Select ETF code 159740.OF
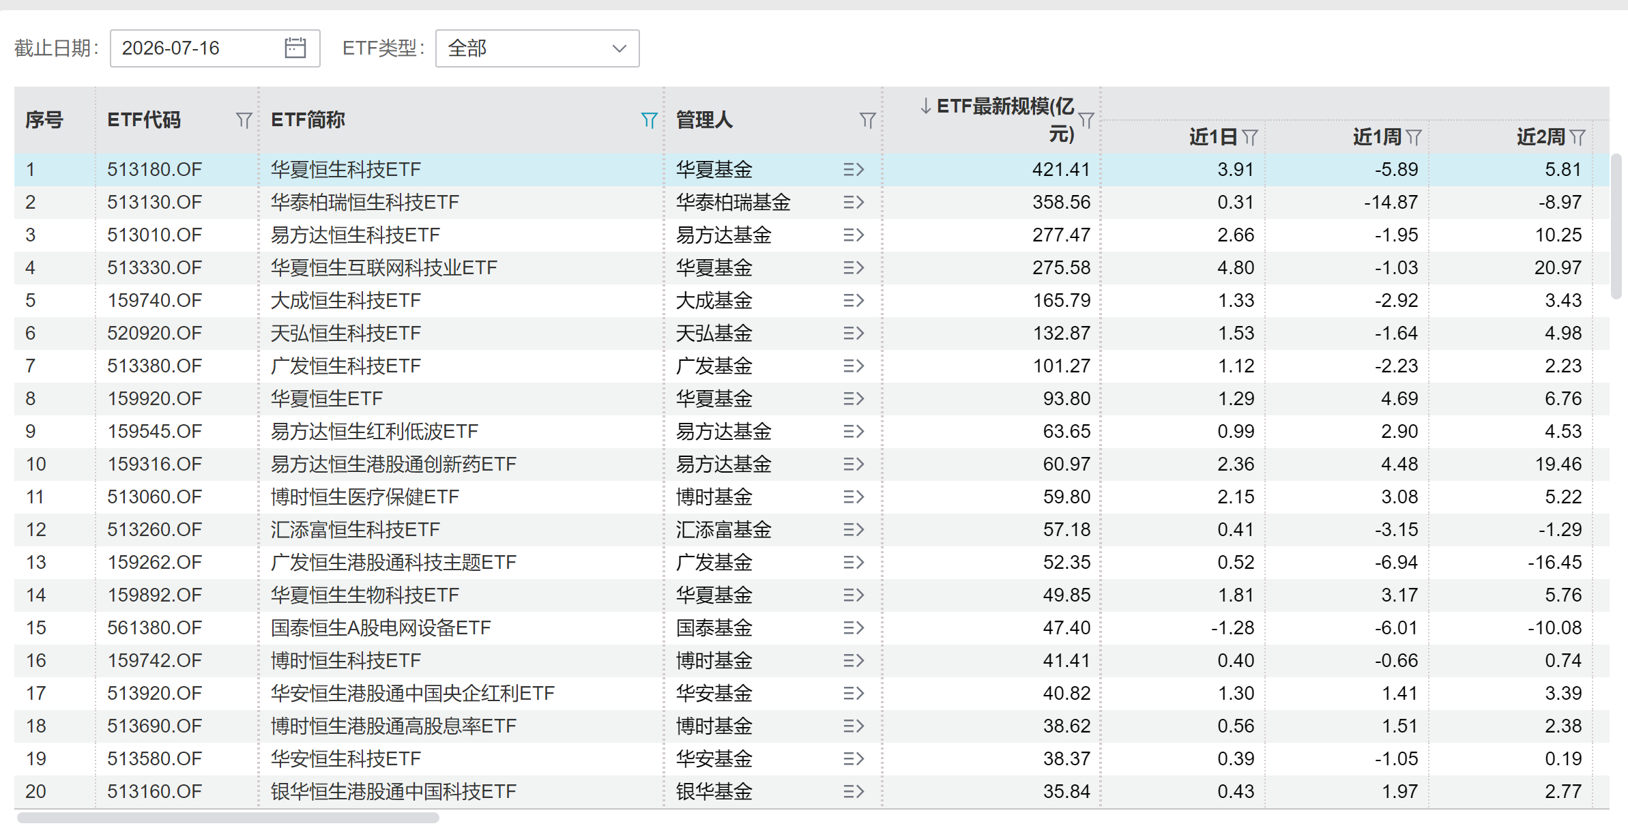 coord(155,300)
